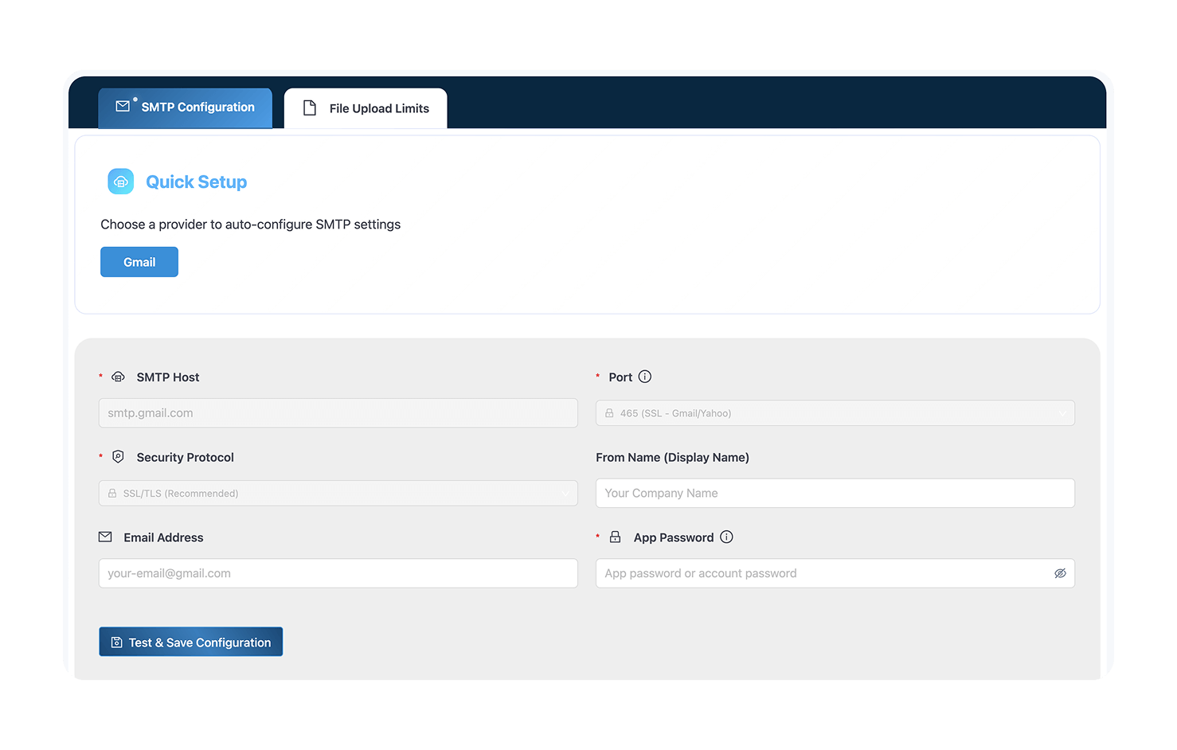Viewport: 1177px width, 750px height.
Task: Show the App Password info icon help
Action: [726, 537]
